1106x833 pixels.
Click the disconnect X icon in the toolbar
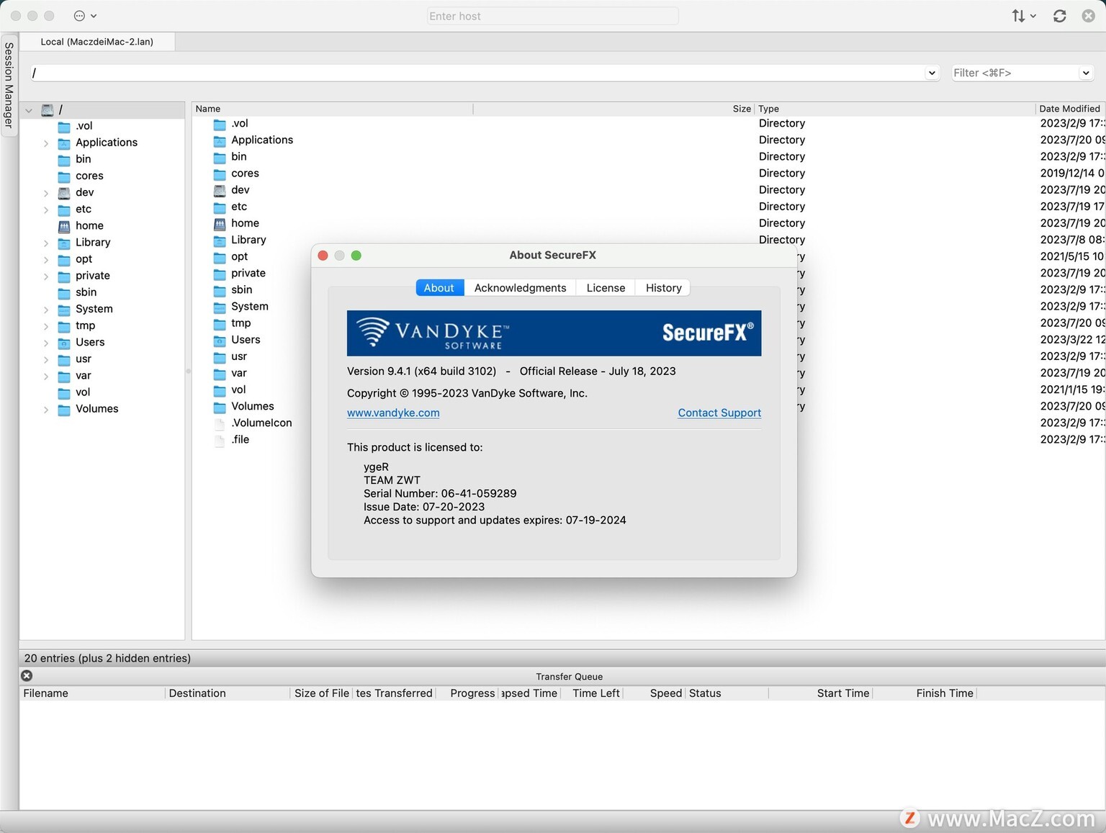(x=1088, y=16)
